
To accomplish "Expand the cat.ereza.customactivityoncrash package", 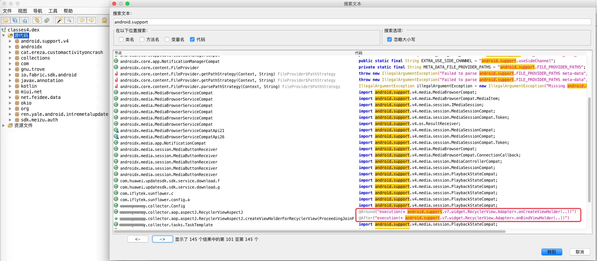I will coord(10,52).
